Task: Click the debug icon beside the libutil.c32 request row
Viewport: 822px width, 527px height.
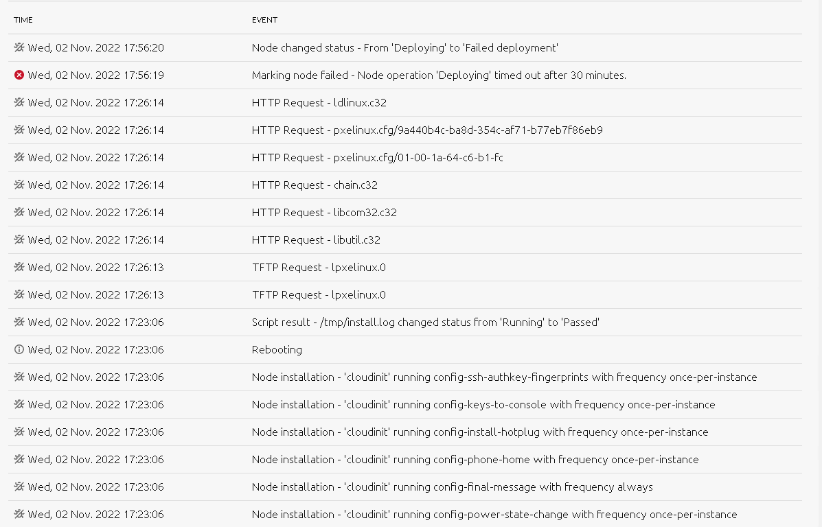Action: pos(19,239)
